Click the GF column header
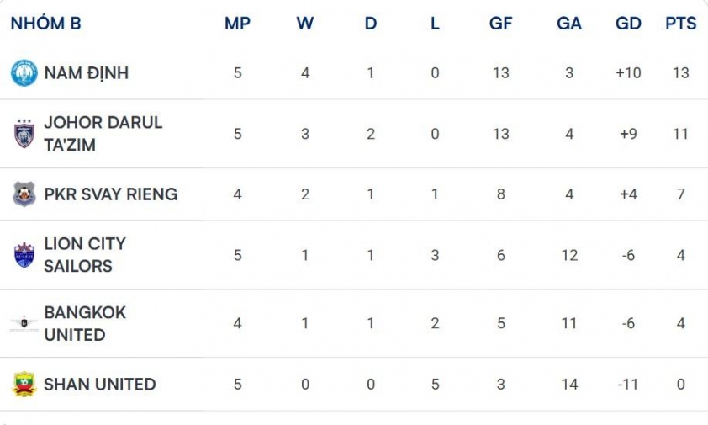The height and width of the screenshot is (425, 708). [500, 24]
